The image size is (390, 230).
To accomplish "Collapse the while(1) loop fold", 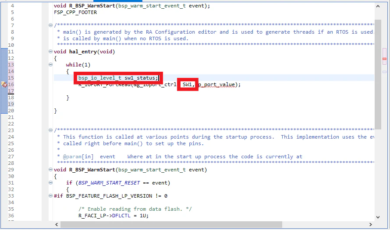I will point(50,65).
